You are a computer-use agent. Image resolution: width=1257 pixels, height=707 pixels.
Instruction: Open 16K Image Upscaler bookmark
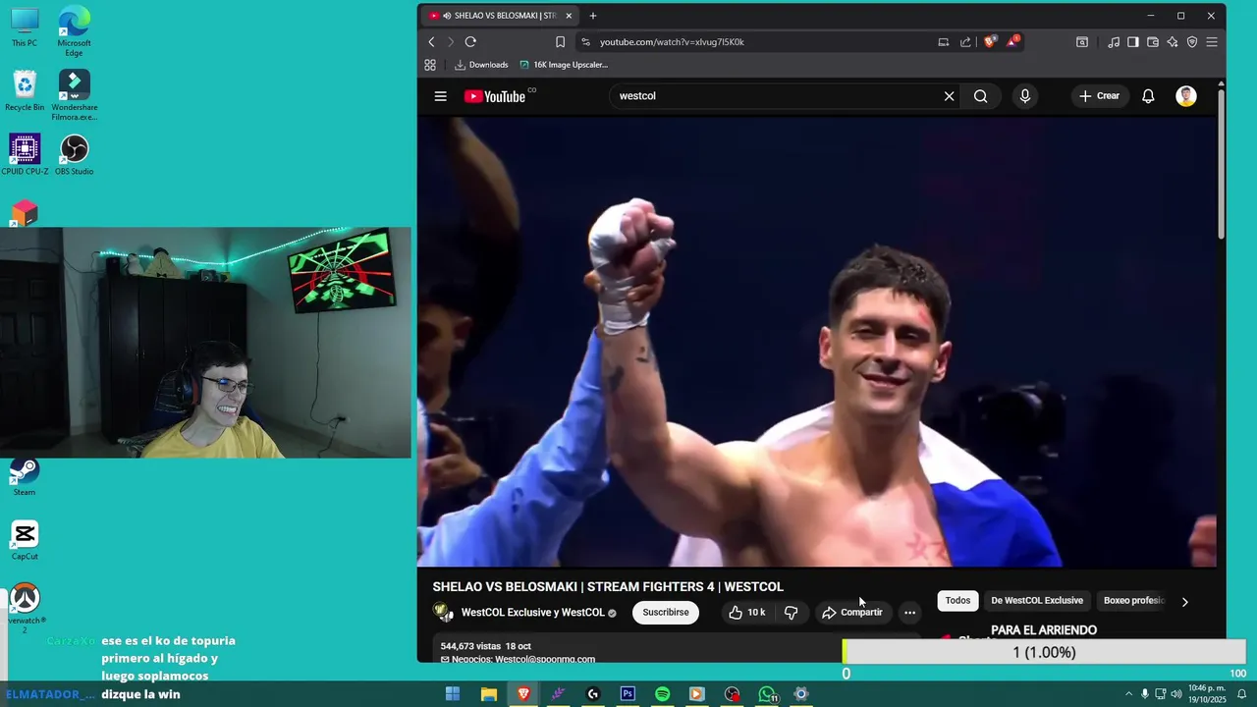[563, 65]
